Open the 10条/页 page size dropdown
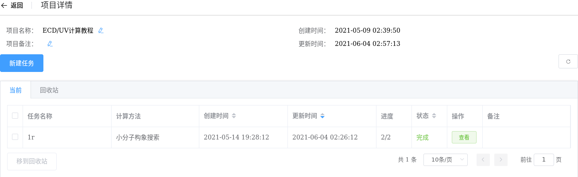This screenshot has width=578, height=177. (446, 160)
